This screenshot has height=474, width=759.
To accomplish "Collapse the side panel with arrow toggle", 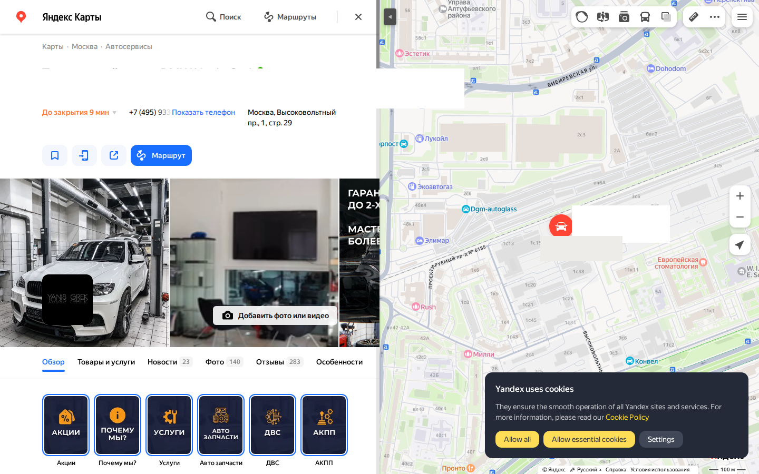I will pyautogui.click(x=390, y=17).
